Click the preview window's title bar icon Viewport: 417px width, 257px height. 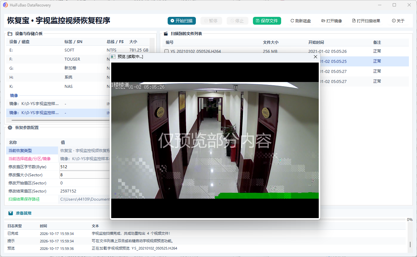113,57
